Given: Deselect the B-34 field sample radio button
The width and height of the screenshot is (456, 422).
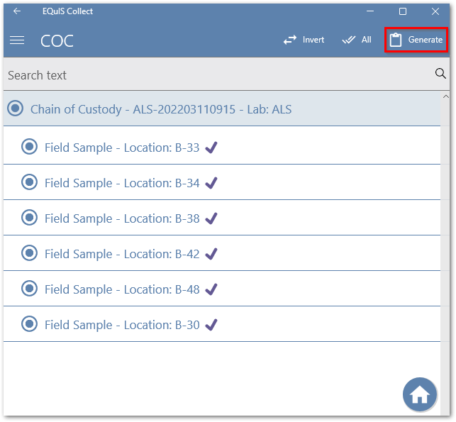Looking at the screenshot, I should tap(29, 182).
